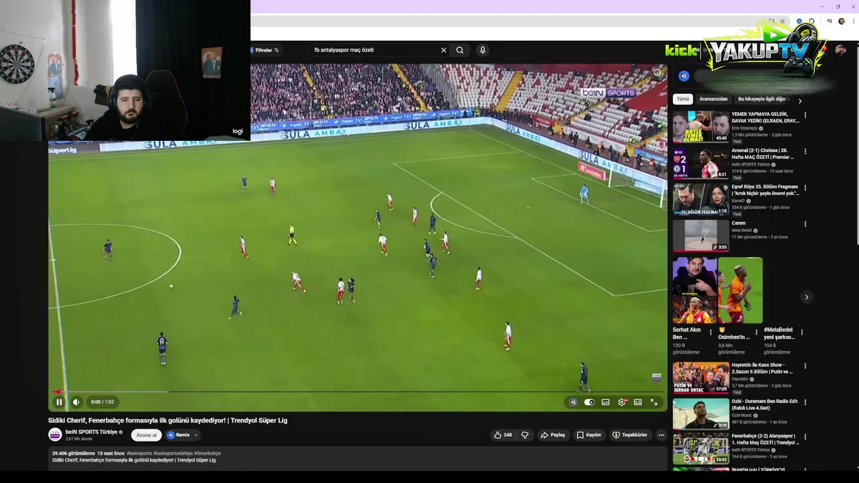The height and width of the screenshot is (483, 859).
Task: Click the IQ icon above the suggestions sidebar
Action: (684, 76)
